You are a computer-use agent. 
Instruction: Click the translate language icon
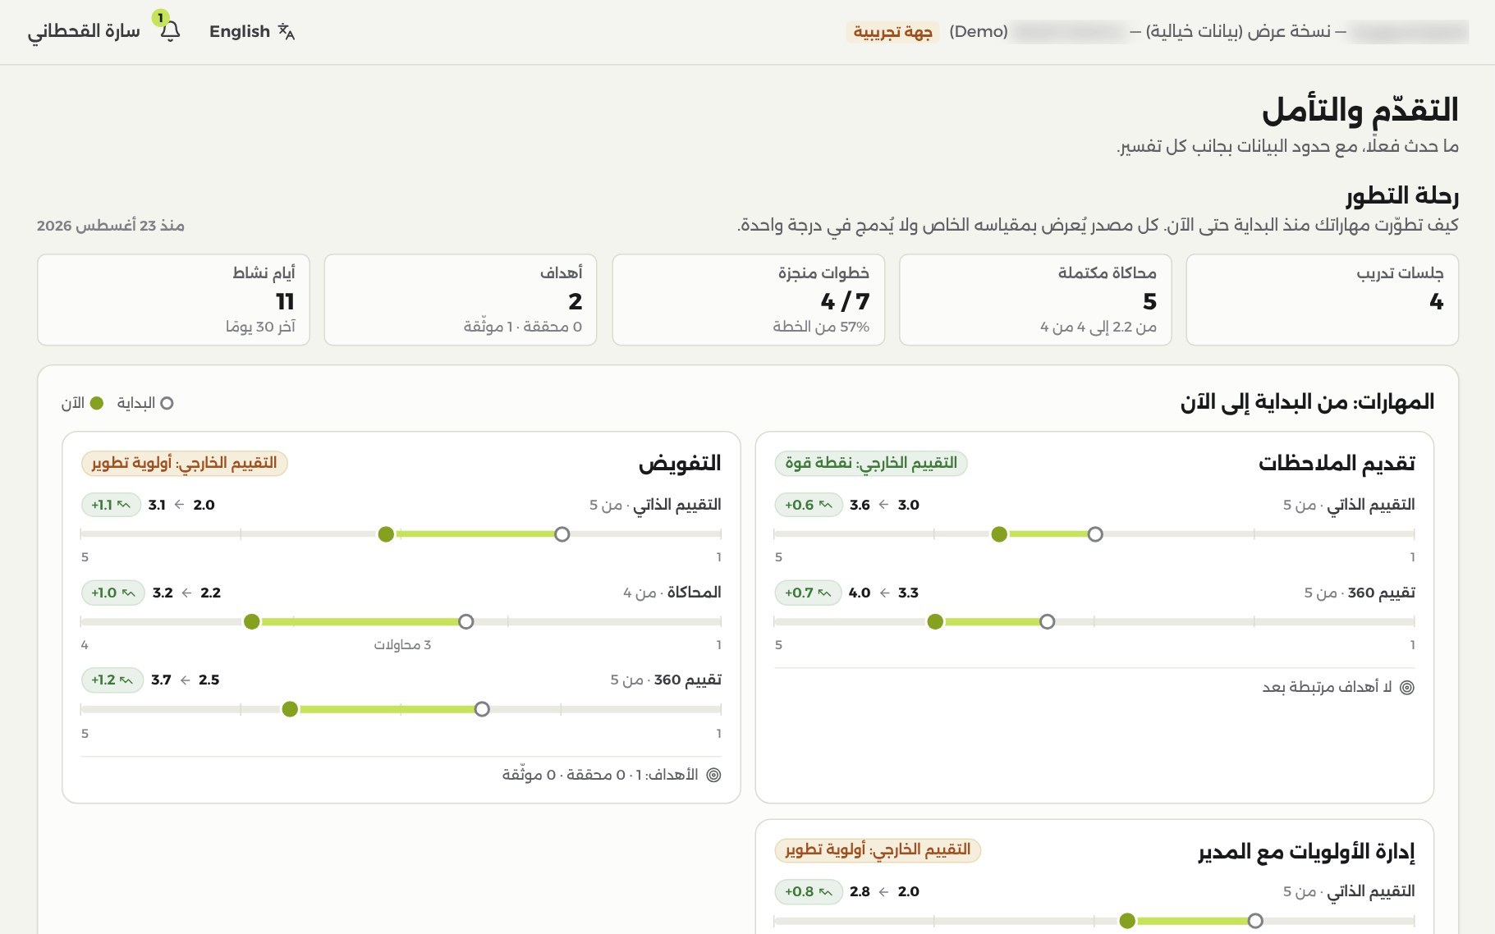tap(286, 31)
